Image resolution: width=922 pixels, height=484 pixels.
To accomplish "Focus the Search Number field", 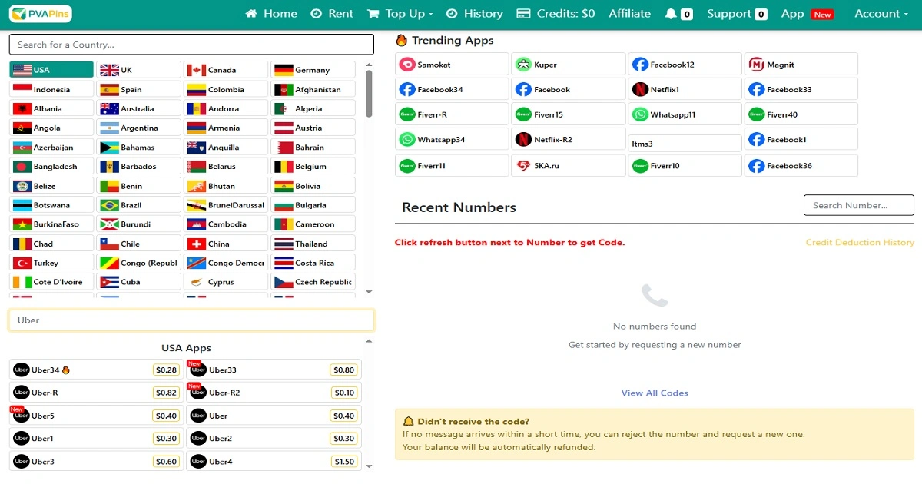I will [859, 205].
